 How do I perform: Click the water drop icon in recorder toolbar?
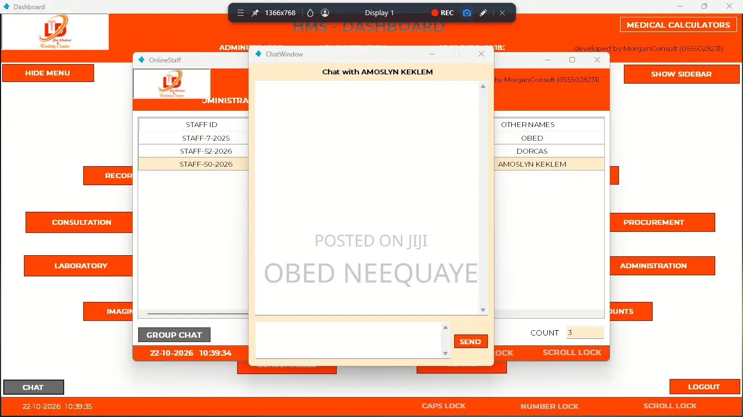pyautogui.click(x=310, y=12)
